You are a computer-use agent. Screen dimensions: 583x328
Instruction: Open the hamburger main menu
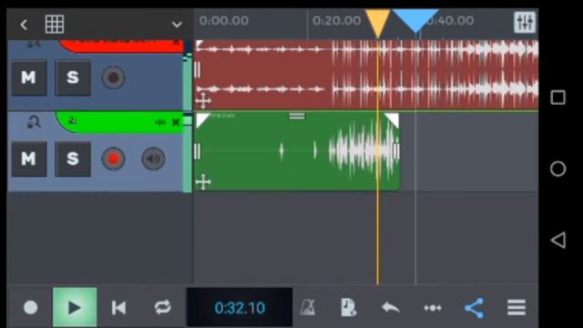click(517, 308)
